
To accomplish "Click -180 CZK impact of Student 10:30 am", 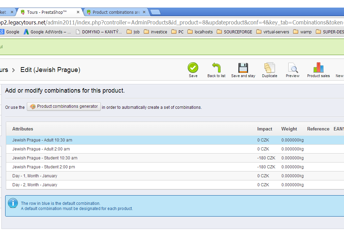I will click(x=266, y=158).
